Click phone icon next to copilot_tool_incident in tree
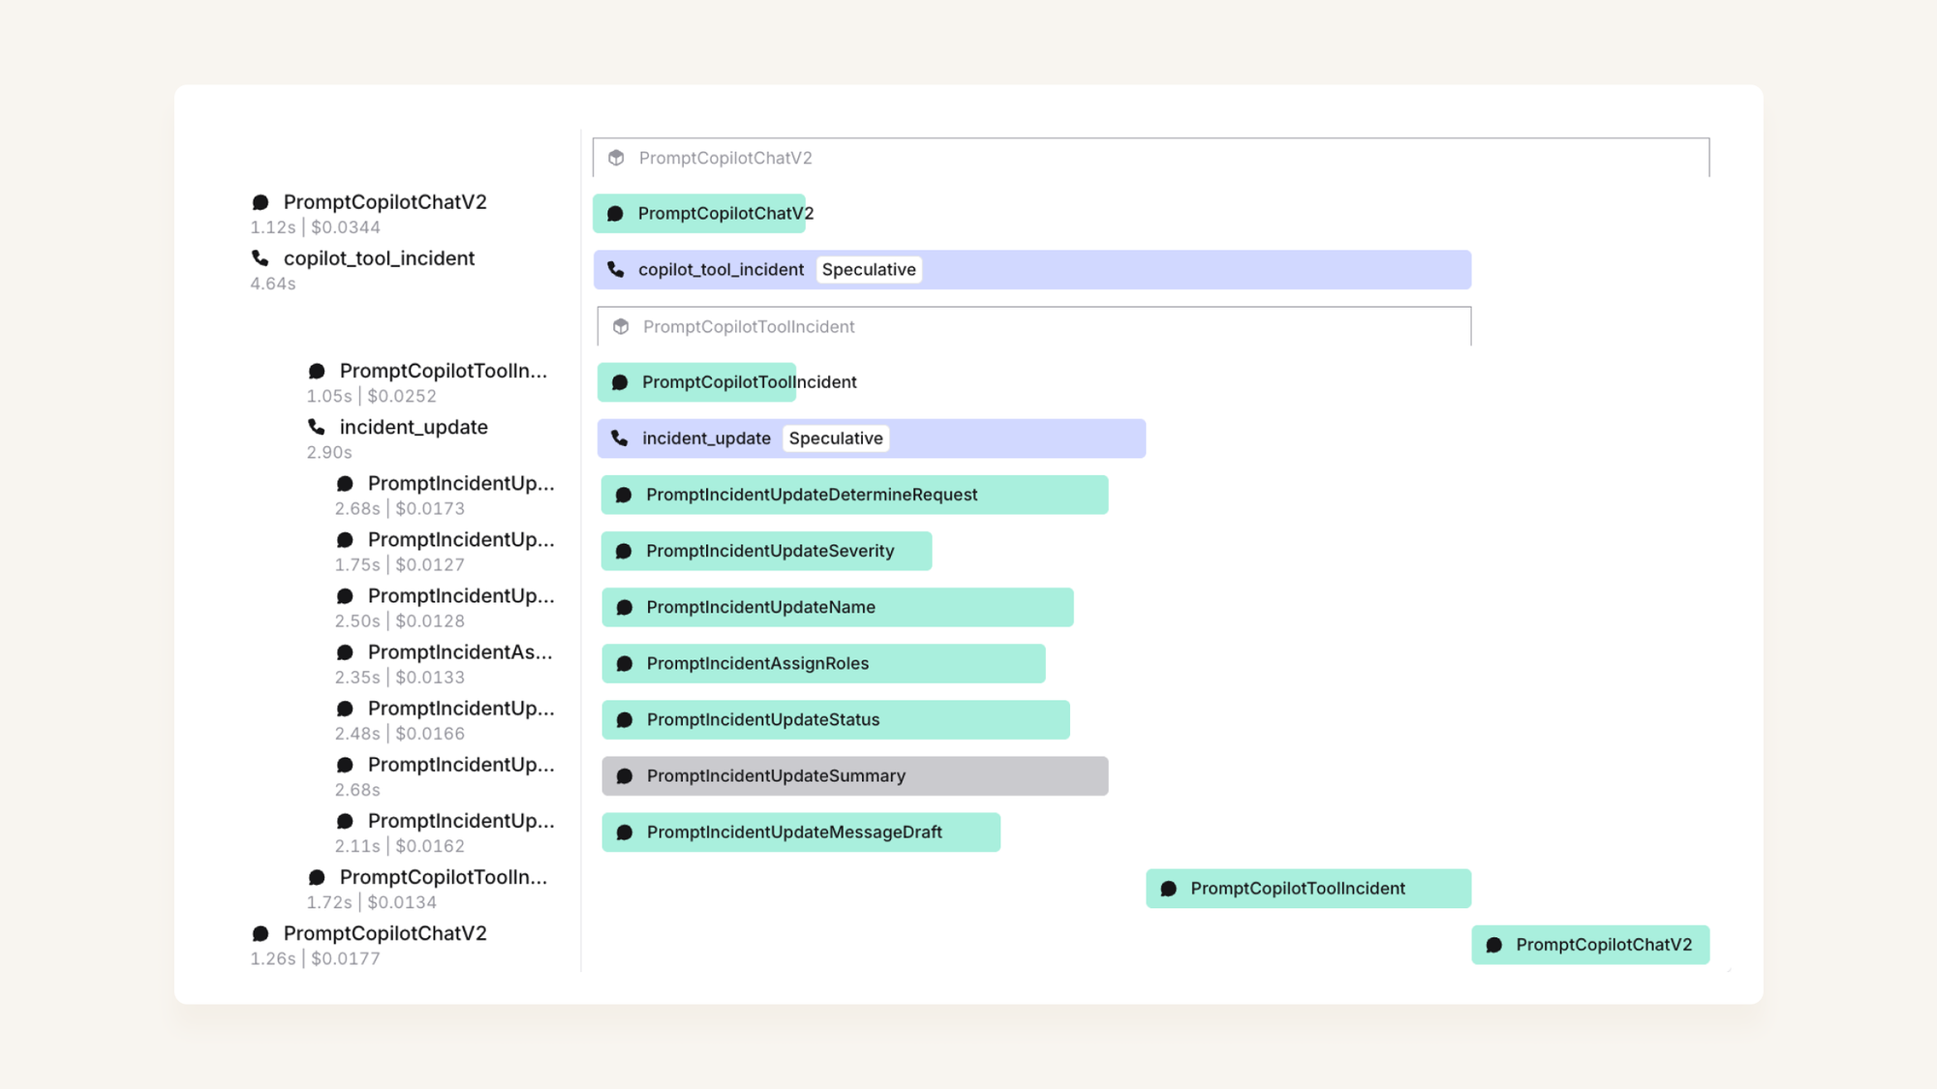This screenshot has height=1089, width=1937. 261,258
